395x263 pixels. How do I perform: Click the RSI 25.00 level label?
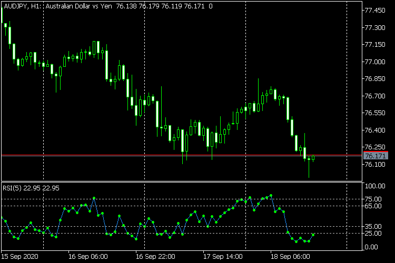(x=373, y=234)
